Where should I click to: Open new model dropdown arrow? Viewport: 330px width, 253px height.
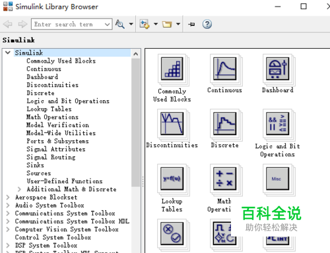click(156, 24)
